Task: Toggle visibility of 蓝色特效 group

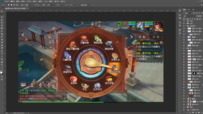Action: tap(184, 26)
